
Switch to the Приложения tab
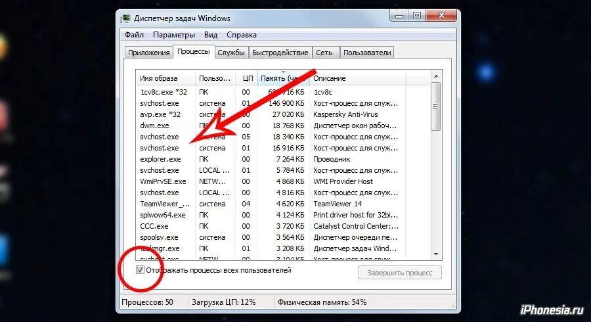pyautogui.click(x=148, y=53)
